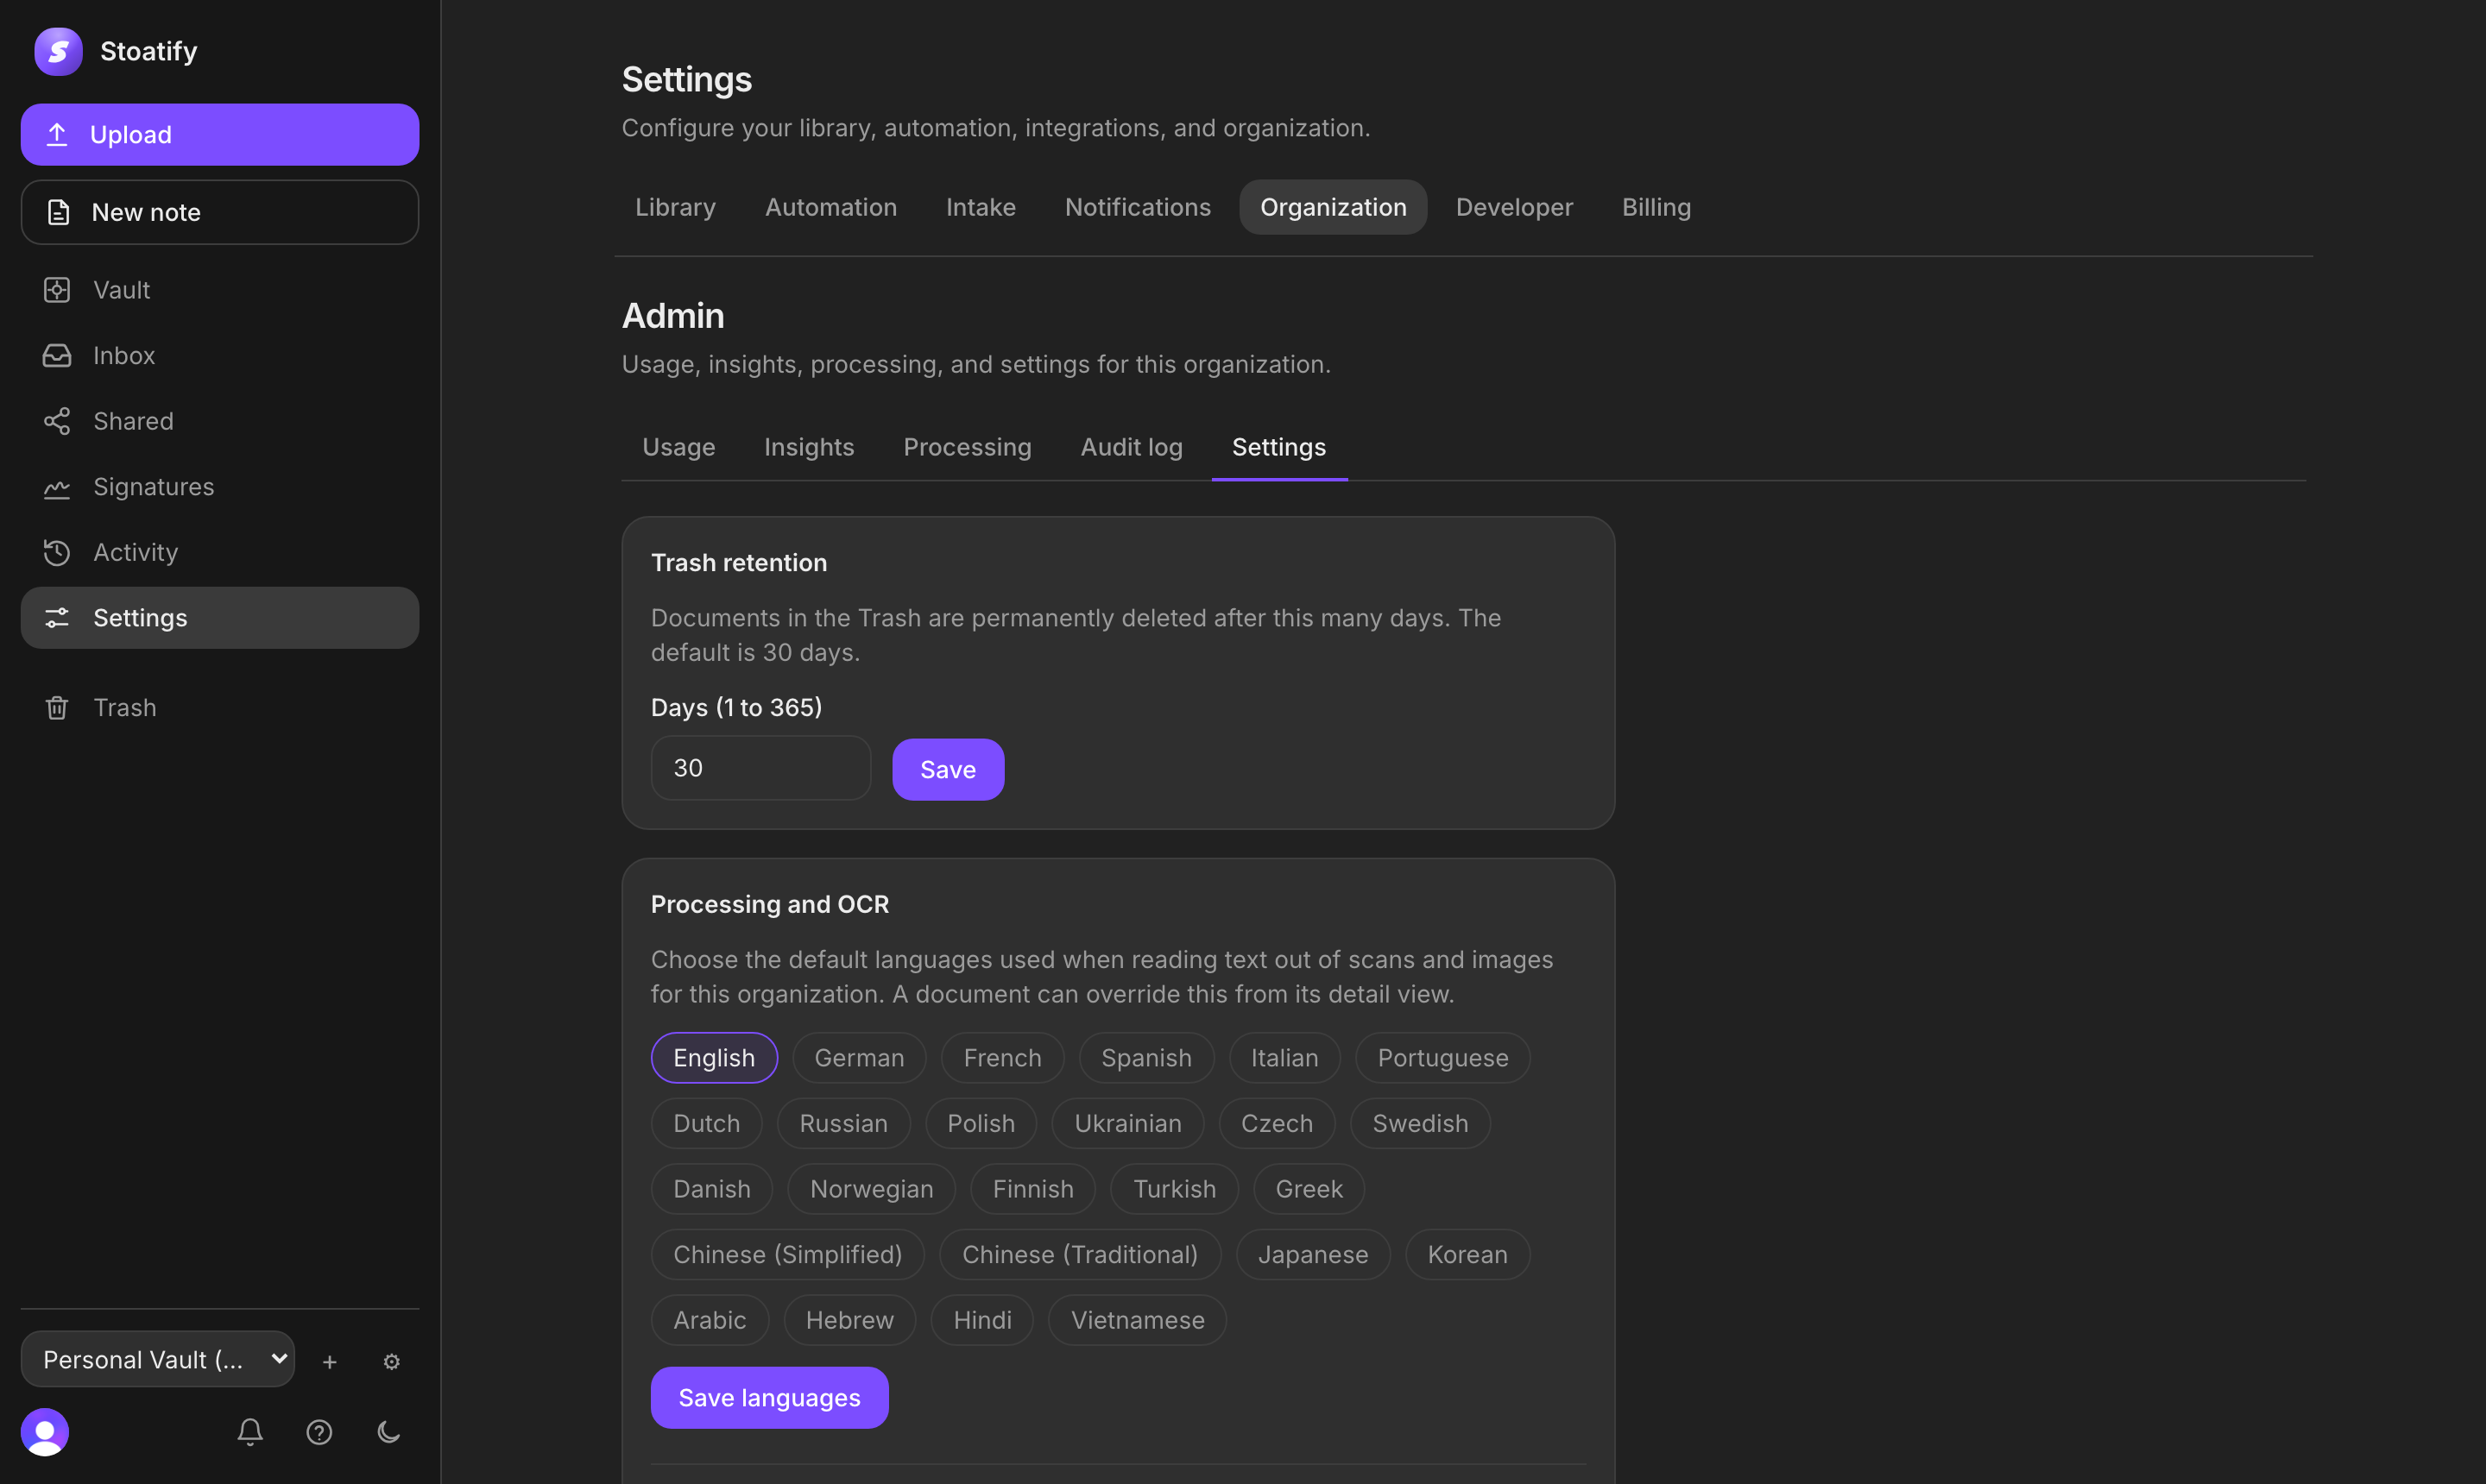Click the upload arrow icon in the Upload button
Screen dimensions: 2486x1484
click(x=57, y=134)
